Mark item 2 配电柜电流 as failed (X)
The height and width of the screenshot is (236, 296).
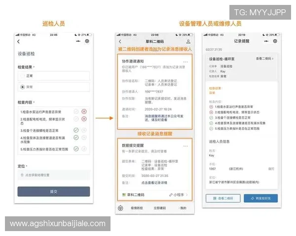point(84,119)
